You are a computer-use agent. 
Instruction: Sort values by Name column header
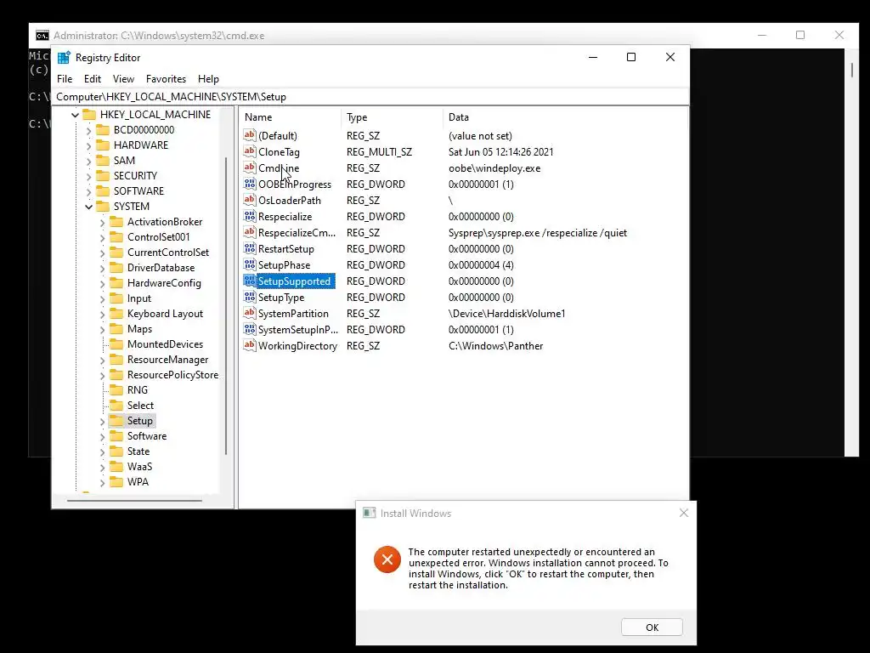(291, 117)
